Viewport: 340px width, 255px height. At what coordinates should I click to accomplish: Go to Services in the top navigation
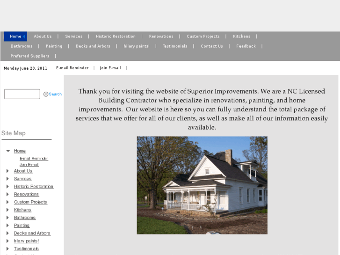(74, 36)
